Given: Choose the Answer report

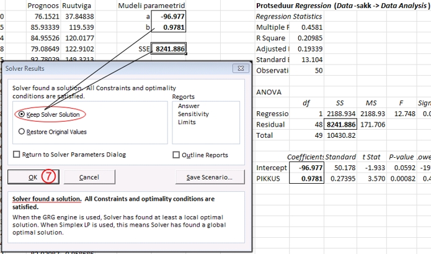Looking at the screenshot, I should point(189,106).
